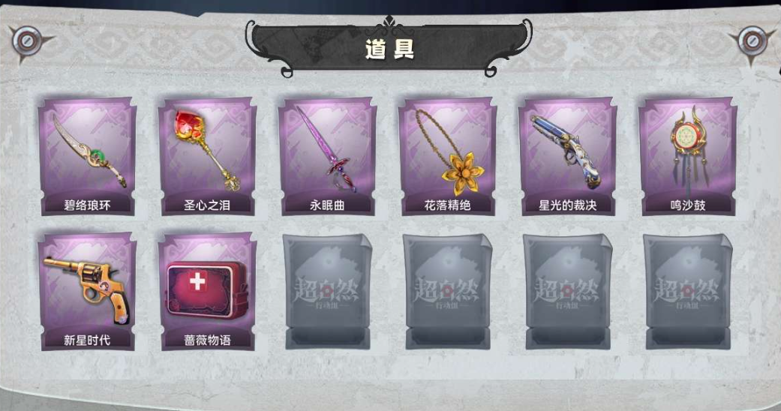The width and height of the screenshot is (781, 411).
Task: Click the second locked gray item slot
Action: 448,292
